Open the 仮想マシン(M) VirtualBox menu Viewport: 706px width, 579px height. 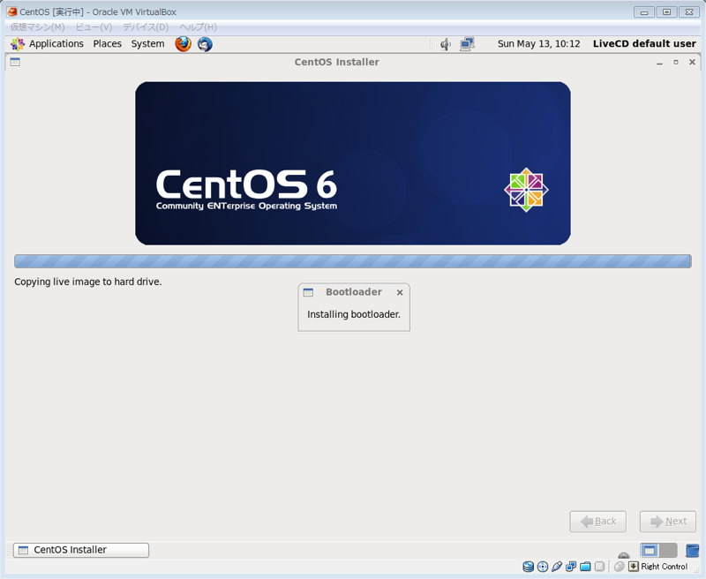(37, 27)
